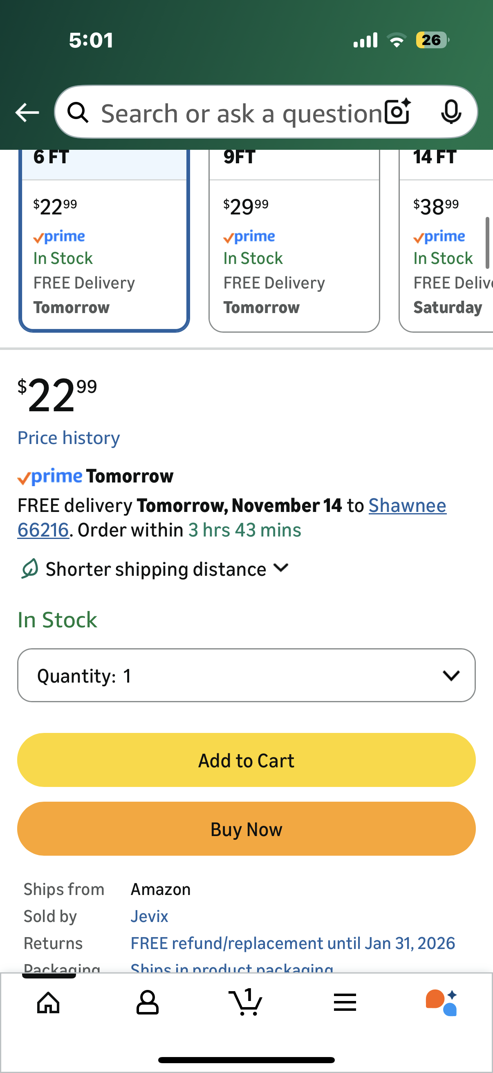View FREE refund/replacement return policy
The width and height of the screenshot is (493, 1073).
292,943
